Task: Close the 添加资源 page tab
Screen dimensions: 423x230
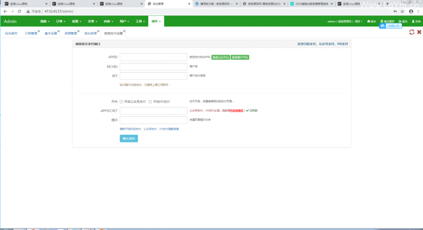Action: 98,31
